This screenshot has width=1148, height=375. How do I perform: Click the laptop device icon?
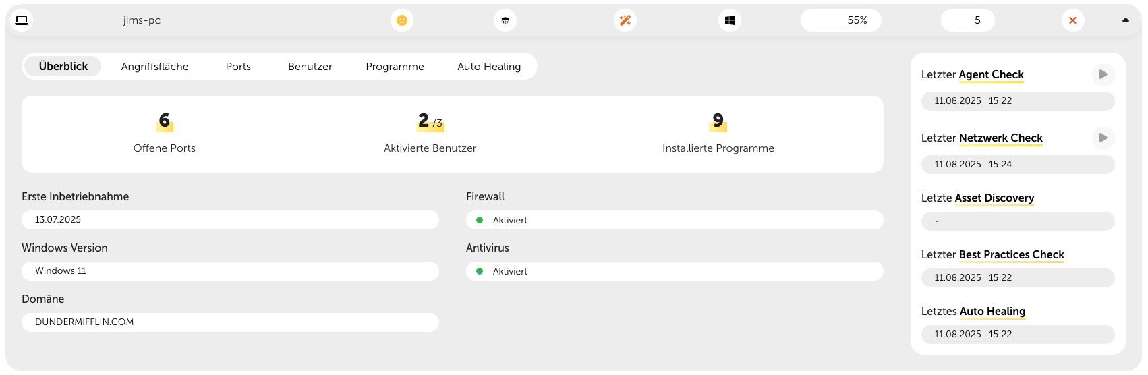tap(22, 20)
